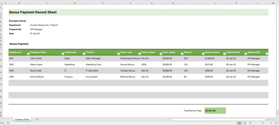Screen dimensions: 279x125
Task: Expand the Payment Date filter dropdown
Action: (245, 54)
